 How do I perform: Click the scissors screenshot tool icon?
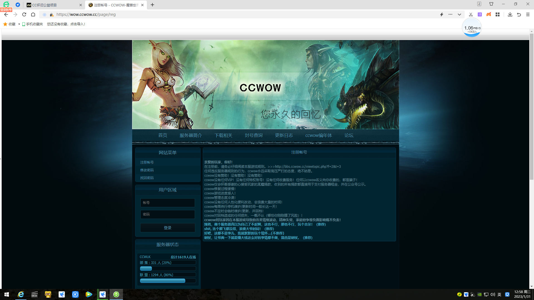click(x=471, y=14)
